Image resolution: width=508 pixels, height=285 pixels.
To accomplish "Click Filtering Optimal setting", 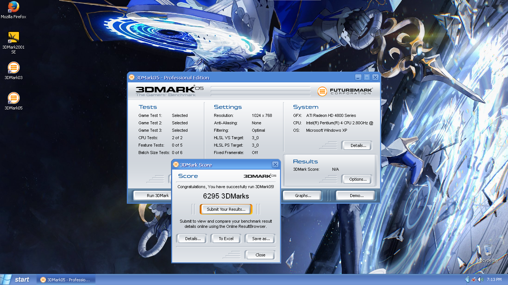I will click(x=239, y=130).
